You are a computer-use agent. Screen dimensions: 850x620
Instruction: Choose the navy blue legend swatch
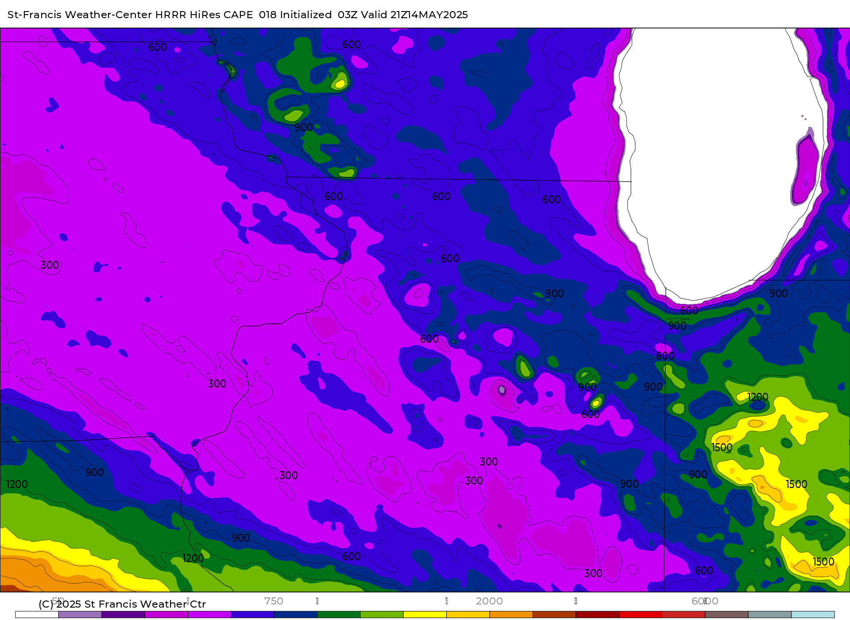pyautogui.click(x=296, y=615)
